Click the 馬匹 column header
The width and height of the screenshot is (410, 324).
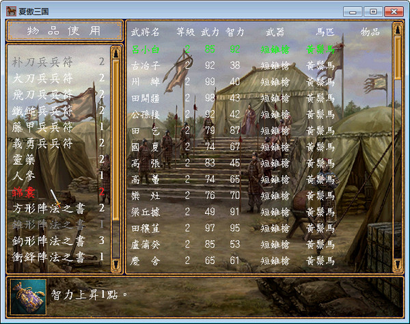tap(325, 32)
